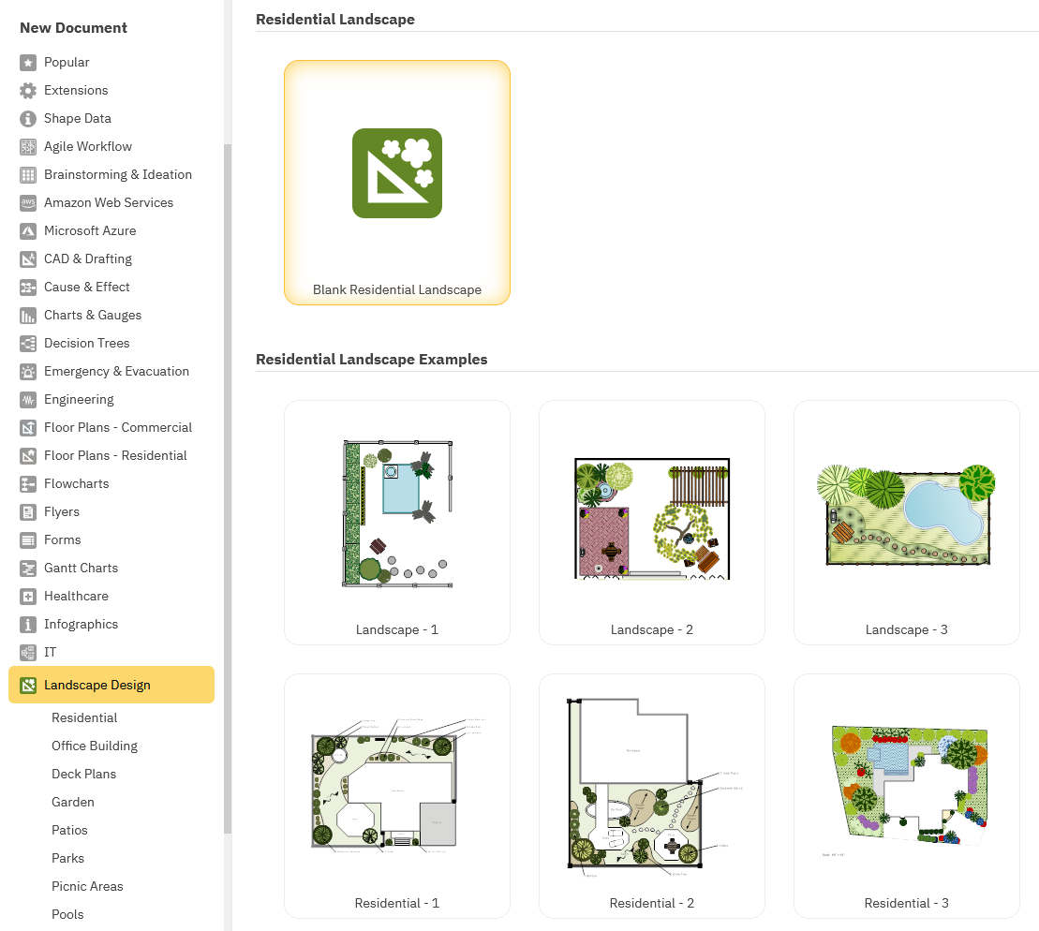Screen dimensions: 1039x931
Task: Select the Blank Residential Landscape template
Action: (397, 183)
